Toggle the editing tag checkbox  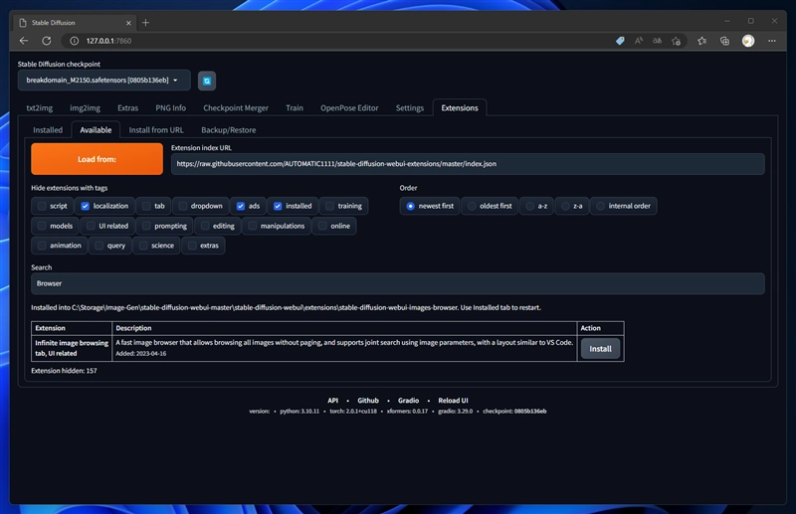click(x=205, y=226)
